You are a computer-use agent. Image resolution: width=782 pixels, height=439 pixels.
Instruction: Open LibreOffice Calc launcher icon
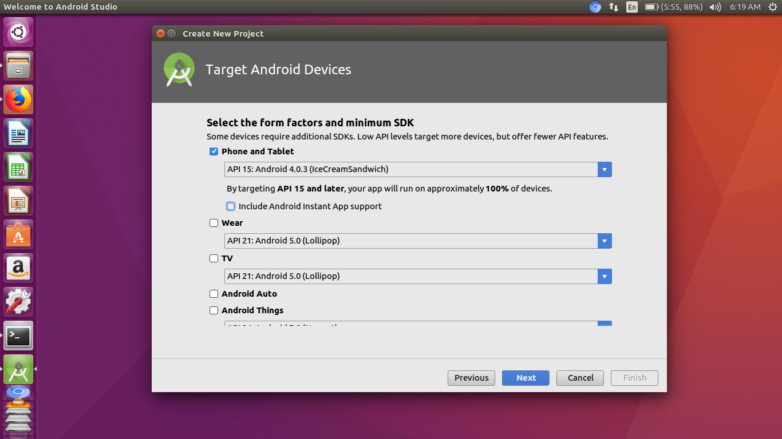(x=18, y=167)
